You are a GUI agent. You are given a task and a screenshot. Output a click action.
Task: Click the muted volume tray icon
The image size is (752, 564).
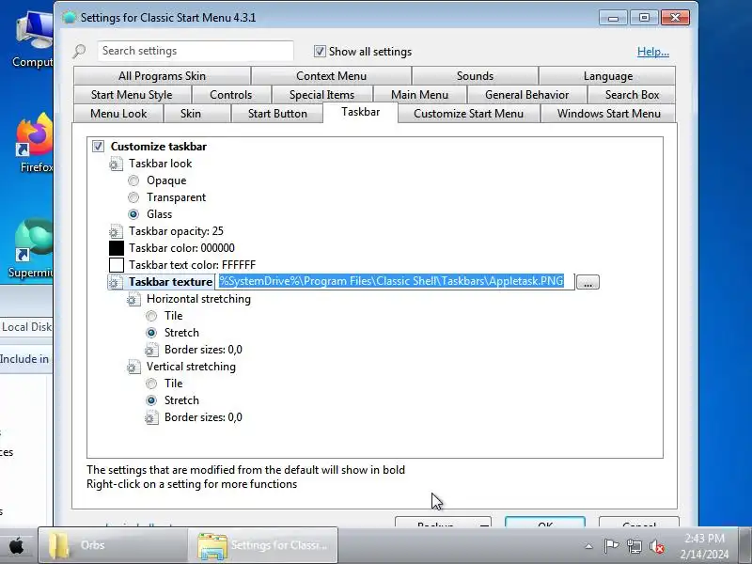click(656, 546)
